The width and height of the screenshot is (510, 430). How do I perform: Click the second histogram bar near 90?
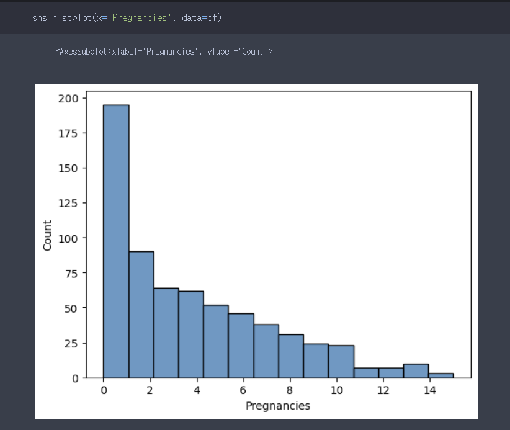[x=141, y=315]
